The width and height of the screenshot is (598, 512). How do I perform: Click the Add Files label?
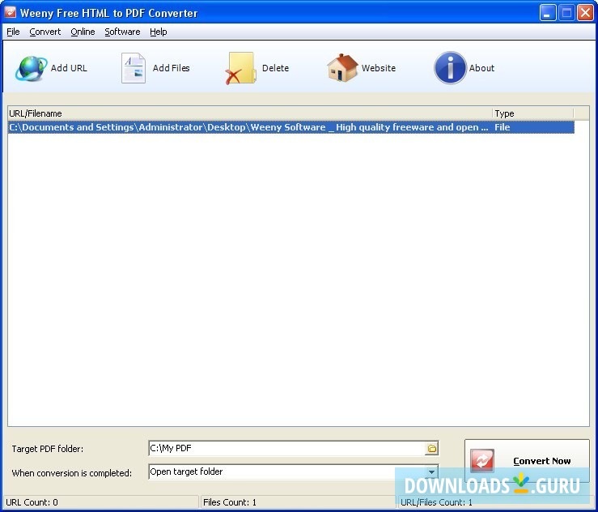click(172, 68)
